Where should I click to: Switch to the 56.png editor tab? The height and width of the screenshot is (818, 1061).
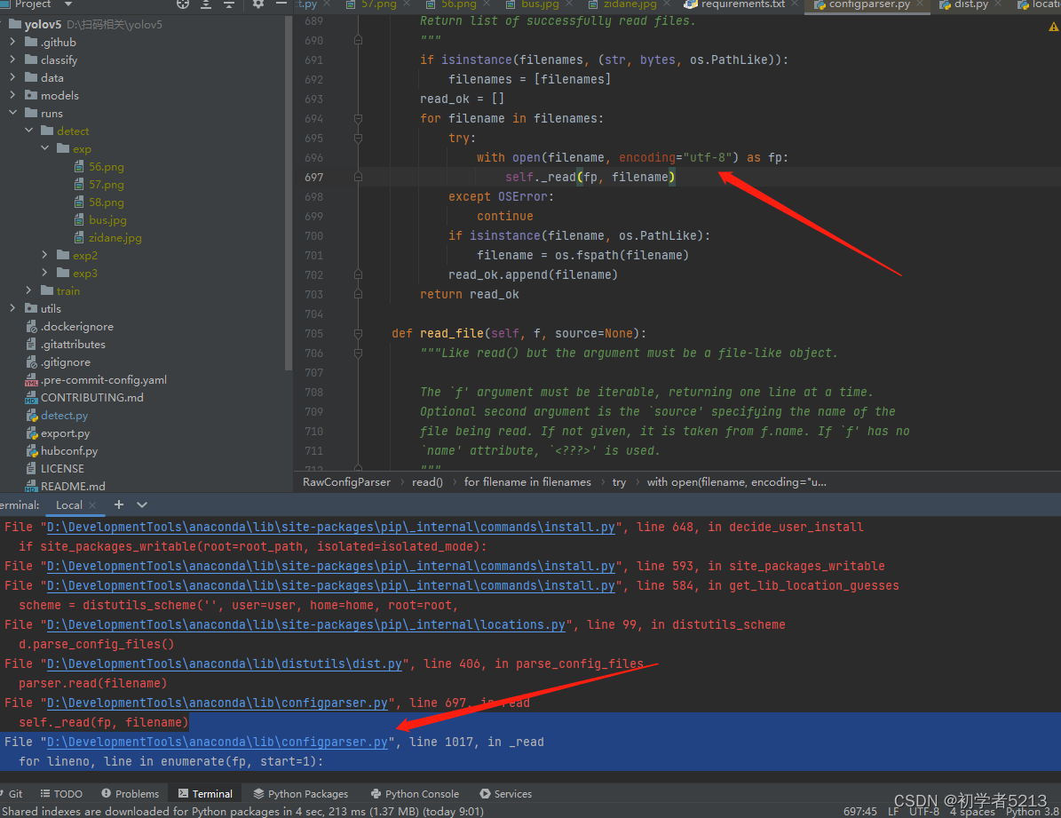[459, 4]
